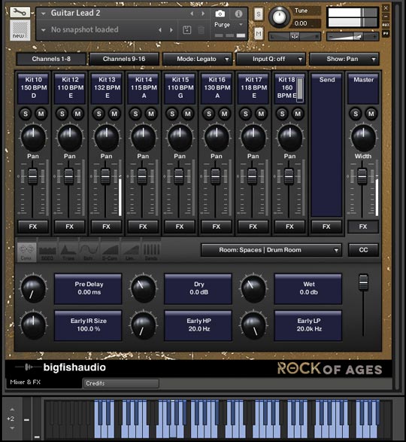Screen dimensions: 406x442
Task: Switch to Channels 1-8 tab
Action: [x=51, y=59]
